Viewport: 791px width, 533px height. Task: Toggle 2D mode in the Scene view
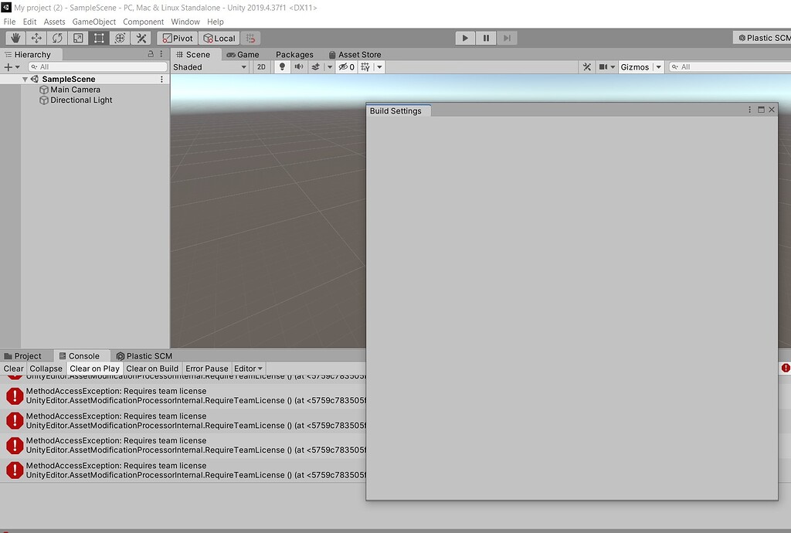261,66
